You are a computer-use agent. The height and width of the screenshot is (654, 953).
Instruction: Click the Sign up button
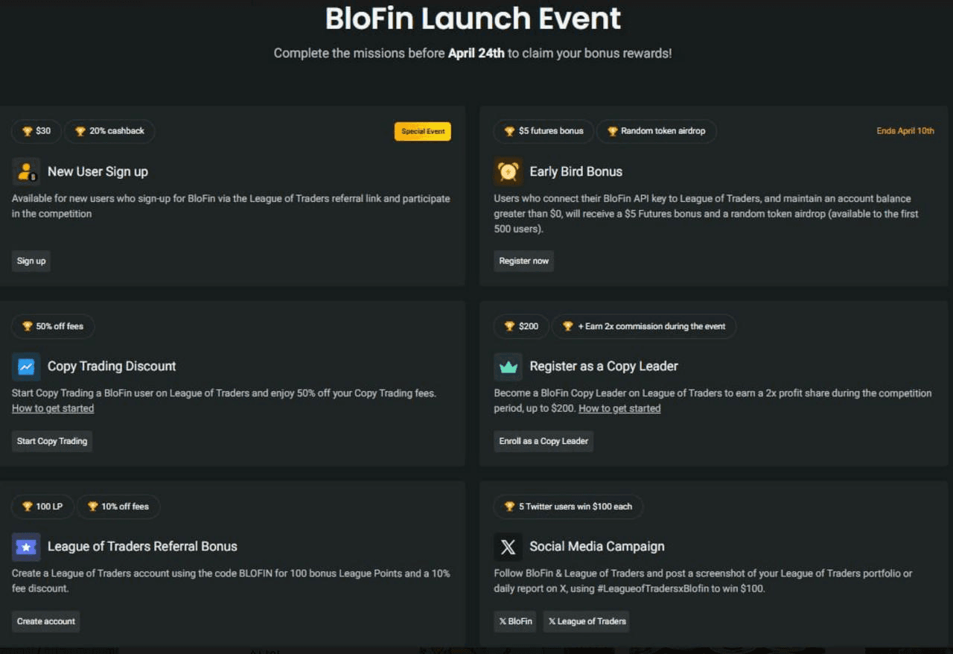pos(31,261)
